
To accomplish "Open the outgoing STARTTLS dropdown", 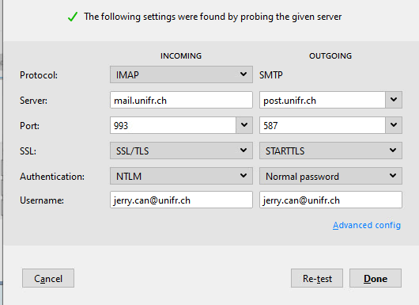I will tap(330, 151).
